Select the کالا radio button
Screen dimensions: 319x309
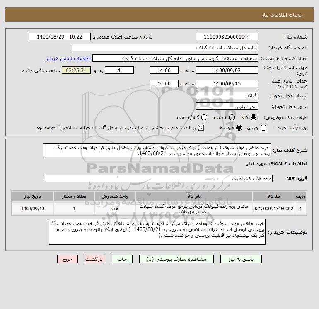click(254, 117)
